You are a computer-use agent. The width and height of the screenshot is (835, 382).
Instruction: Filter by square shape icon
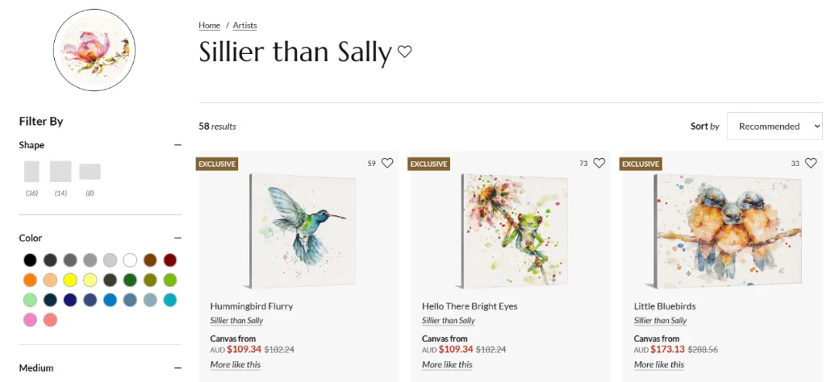[x=60, y=171]
